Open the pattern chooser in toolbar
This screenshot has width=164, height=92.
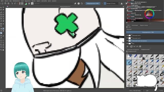tap(22, 3)
